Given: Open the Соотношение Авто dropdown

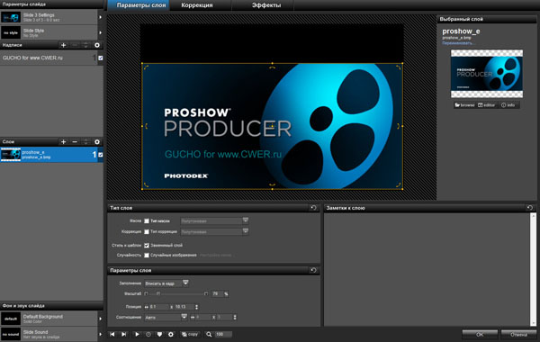Looking at the screenshot, I should 166,317.
